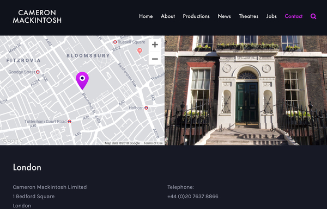Go to Theatres page
This screenshot has width=327, height=209.
click(249, 16)
